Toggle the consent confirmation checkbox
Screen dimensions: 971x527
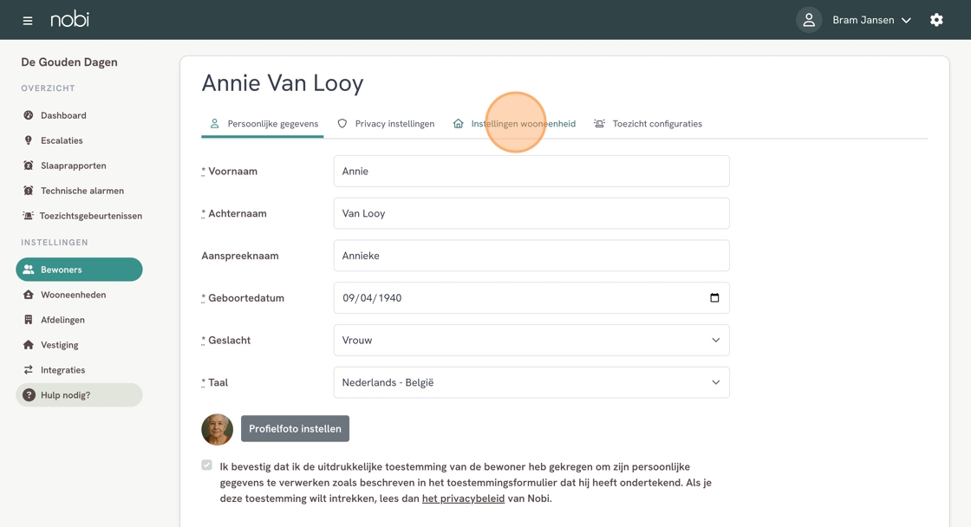point(207,465)
